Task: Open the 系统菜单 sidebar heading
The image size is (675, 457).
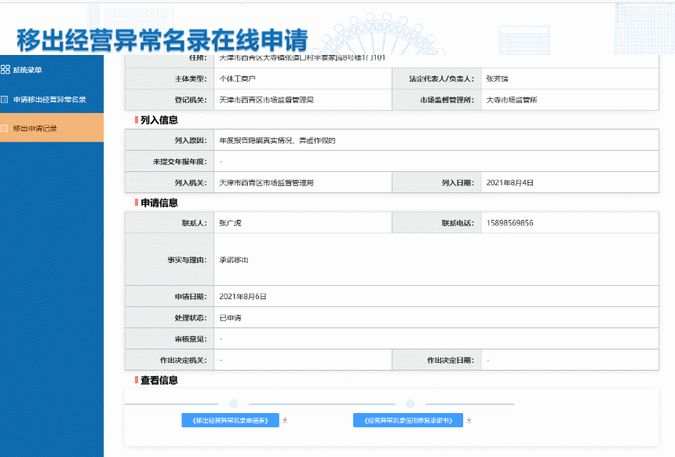Action: [x=27, y=70]
